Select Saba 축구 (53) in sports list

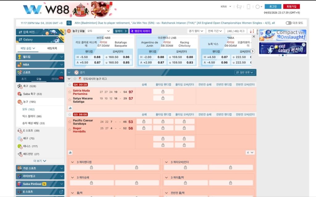click(40, 94)
